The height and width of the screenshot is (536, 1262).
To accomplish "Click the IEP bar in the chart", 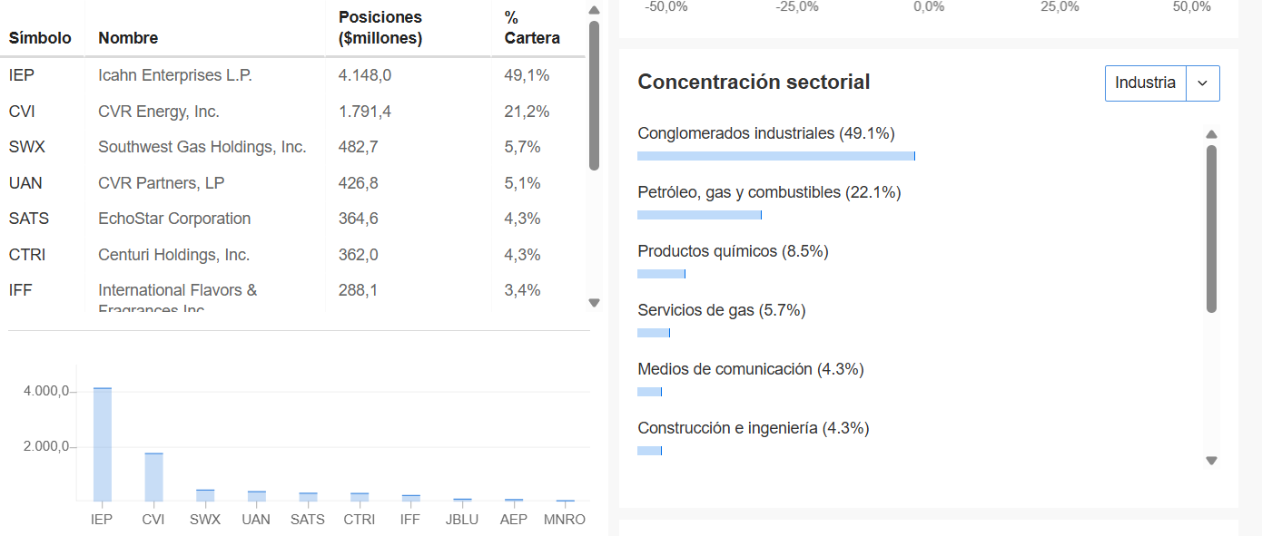I will coord(103,443).
